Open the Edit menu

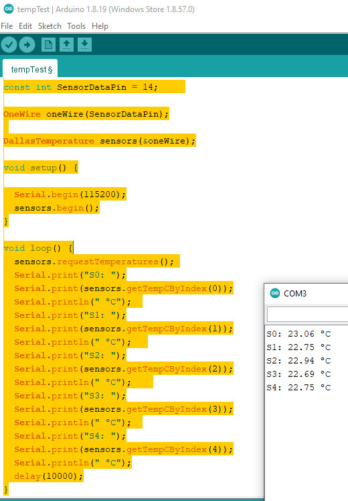(x=25, y=26)
